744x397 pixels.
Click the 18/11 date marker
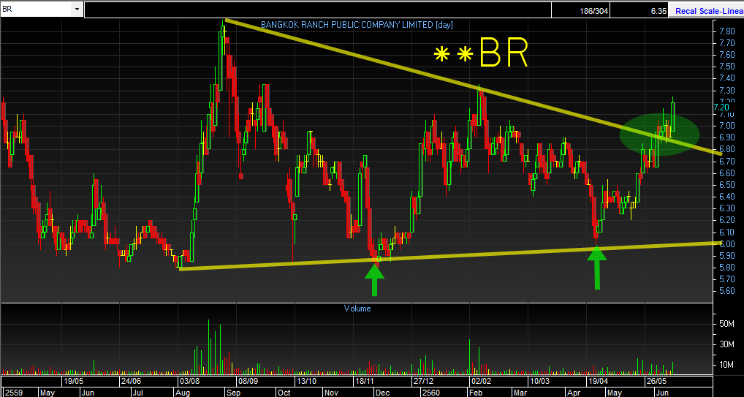click(365, 382)
